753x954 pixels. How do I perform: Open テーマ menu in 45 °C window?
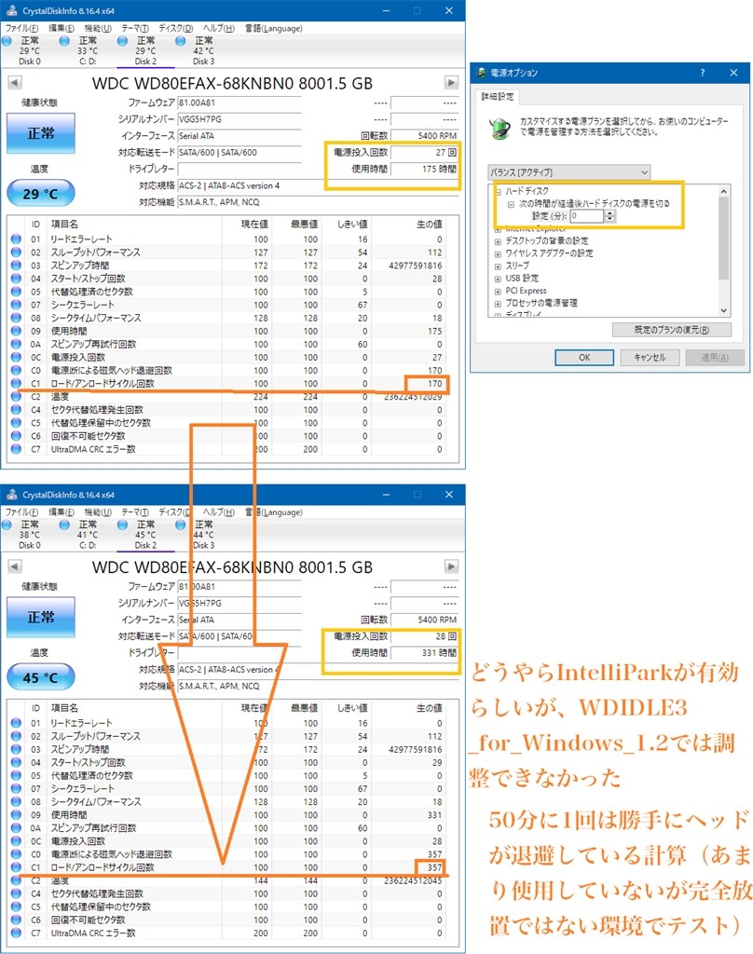point(134,511)
